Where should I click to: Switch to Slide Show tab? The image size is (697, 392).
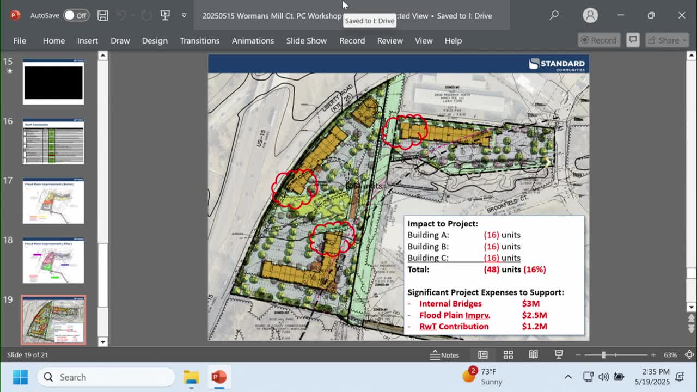click(307, 40)
